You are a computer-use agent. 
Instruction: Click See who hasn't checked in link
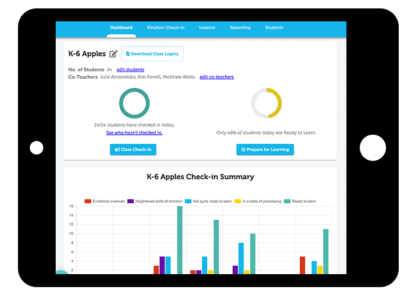(x=134, y=133)
